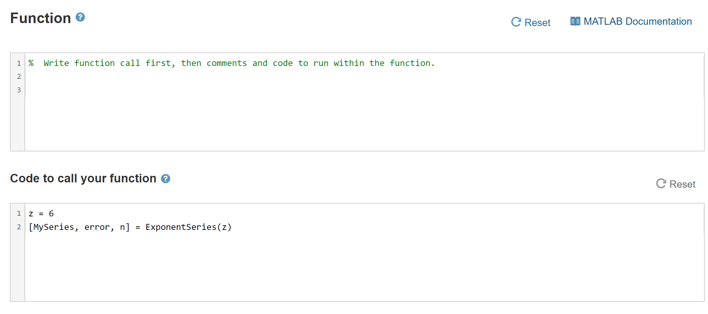Click the help icon beside Code to call your function
Screen dimensions: 708x314
(166, 178)
